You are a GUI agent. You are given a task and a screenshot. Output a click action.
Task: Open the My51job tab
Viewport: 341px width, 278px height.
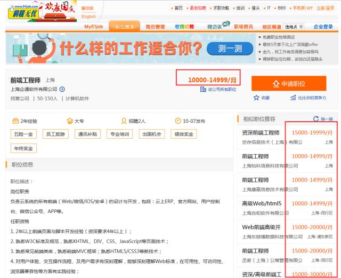pyautogui.click(x=94, y=27)
